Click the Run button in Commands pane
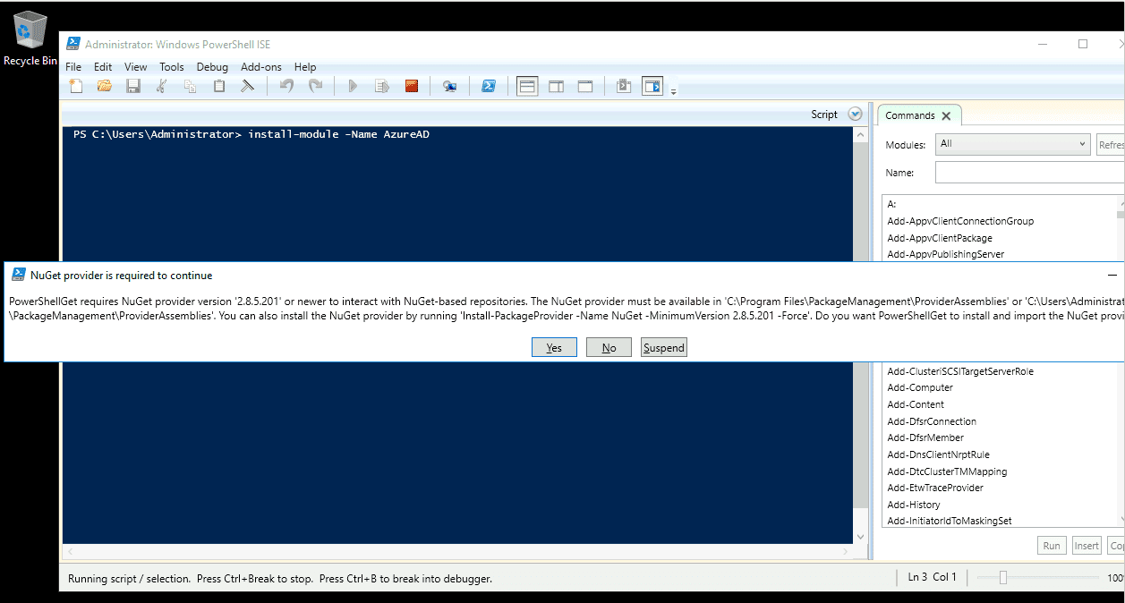The image size is (1125, 603). [1052, 546]
